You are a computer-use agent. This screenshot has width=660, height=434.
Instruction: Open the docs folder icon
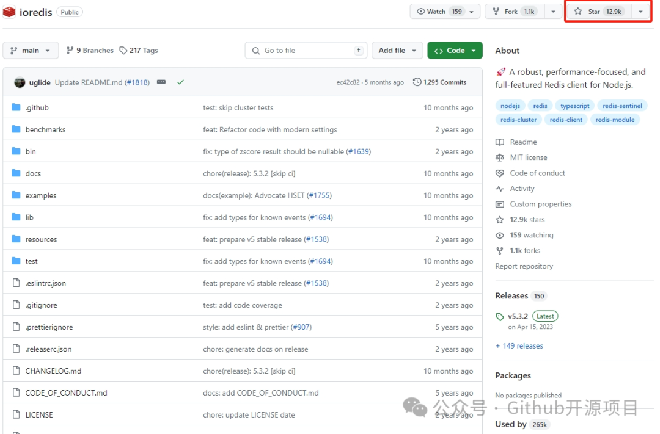tap(16, 173)
